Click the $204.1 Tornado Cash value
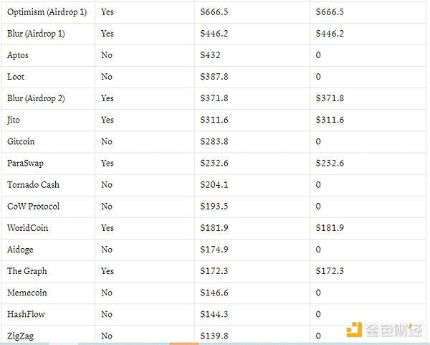This screenshot has height=345, width=430. (x=215, y=184)
